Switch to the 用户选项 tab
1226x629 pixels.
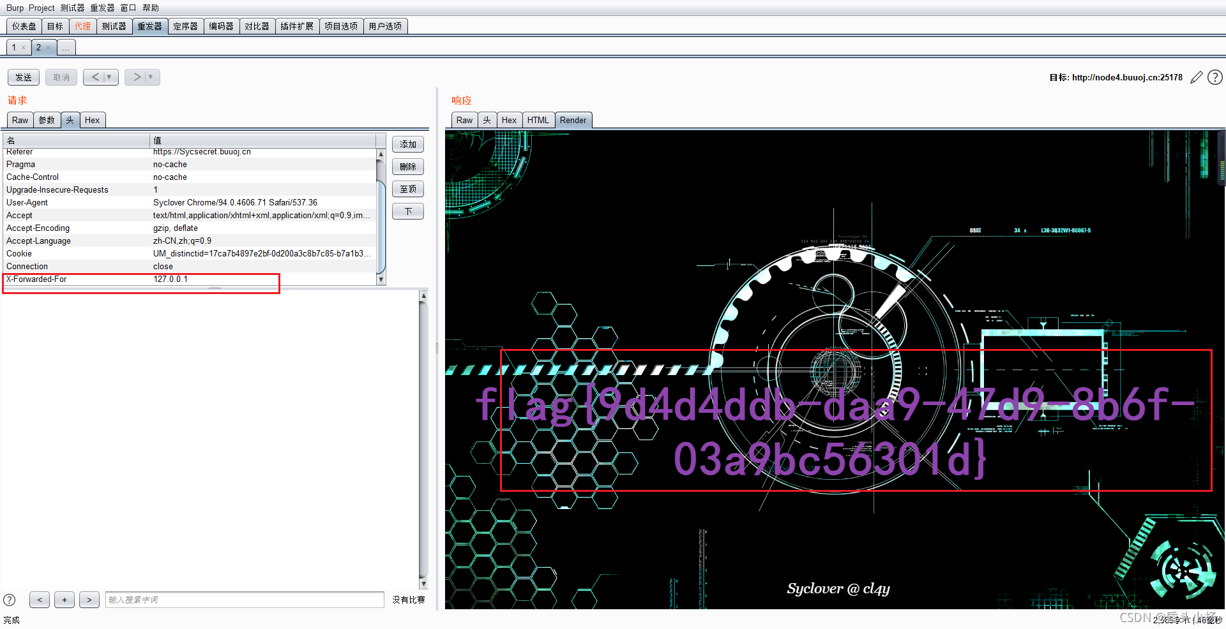pos(385,26)
